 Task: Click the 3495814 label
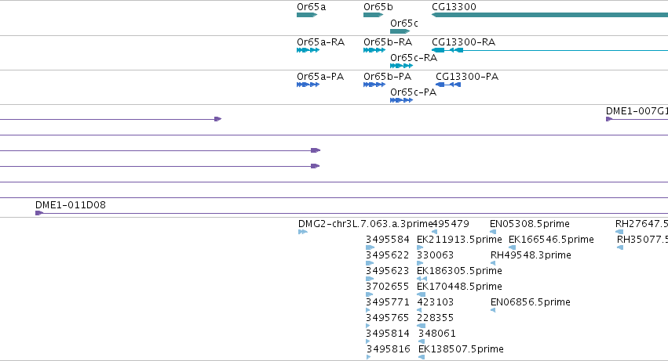388,334
